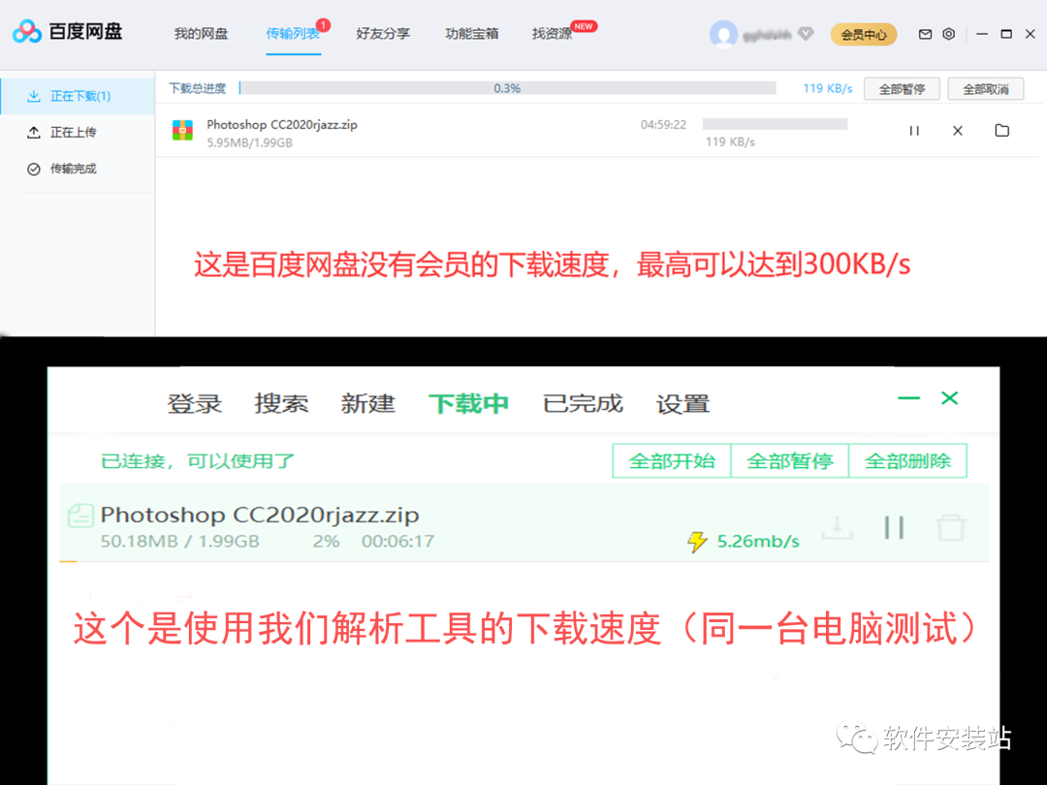Screen dimensions: 1047x785
Task: Click the membership diamond badge icon
Action: [806, 33]
